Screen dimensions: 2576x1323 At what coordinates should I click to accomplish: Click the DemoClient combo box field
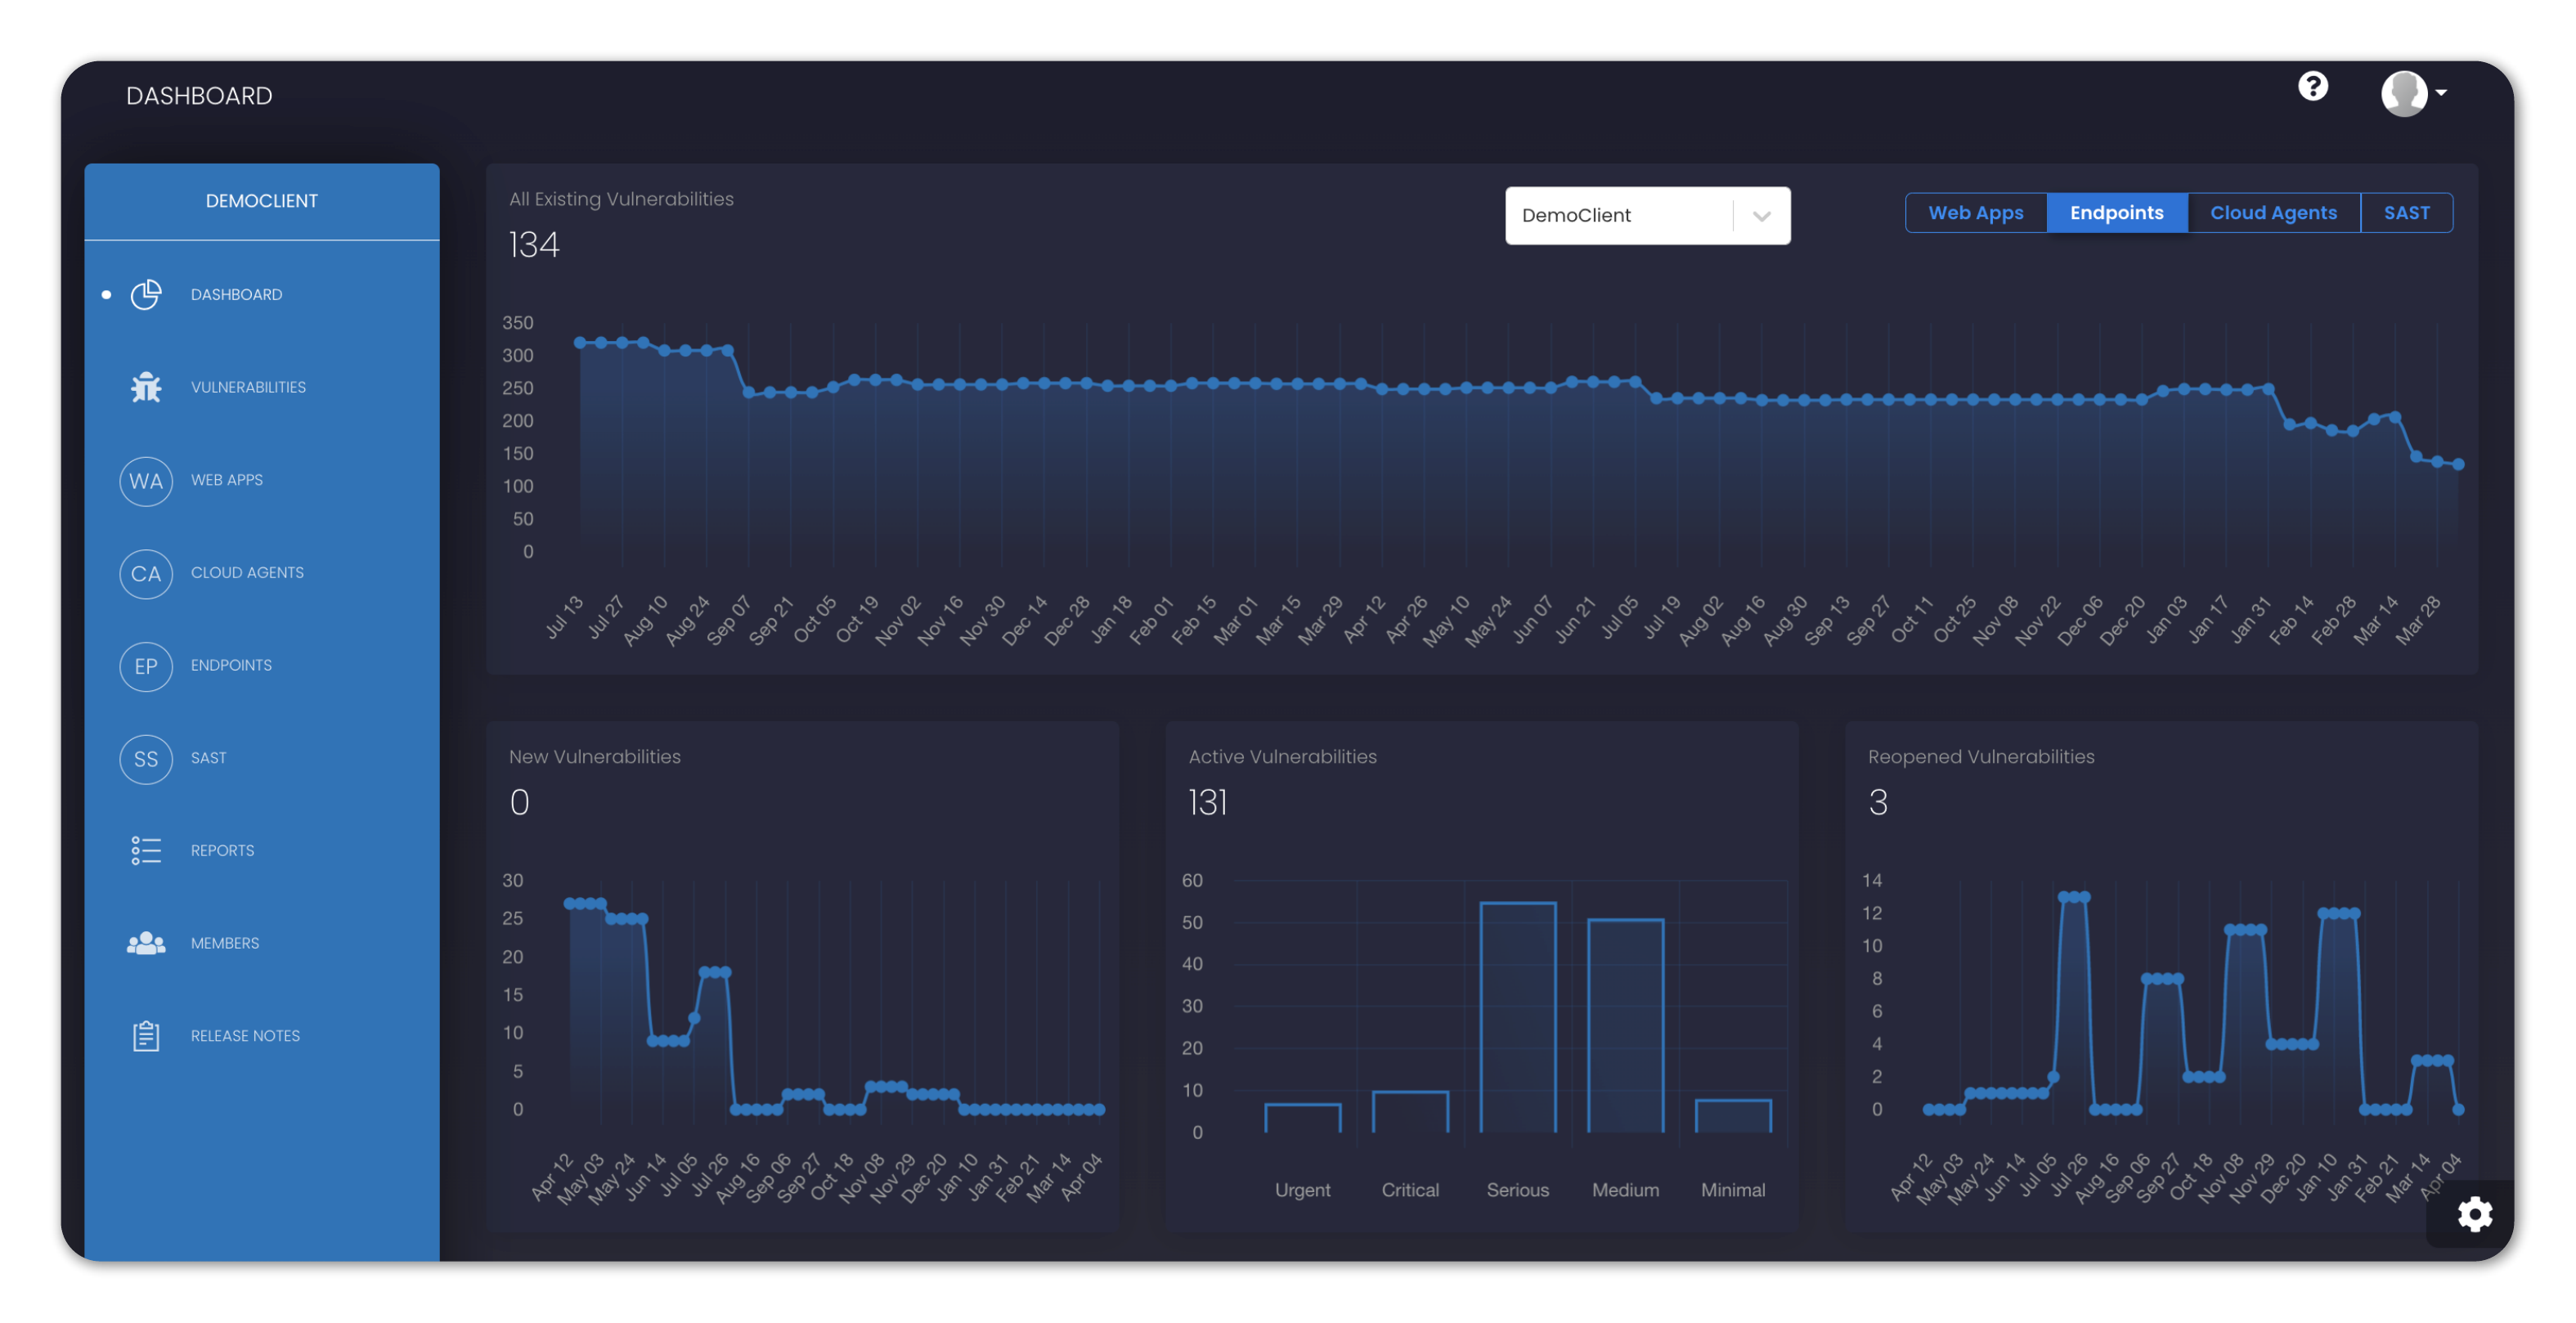pos(1647,216)
